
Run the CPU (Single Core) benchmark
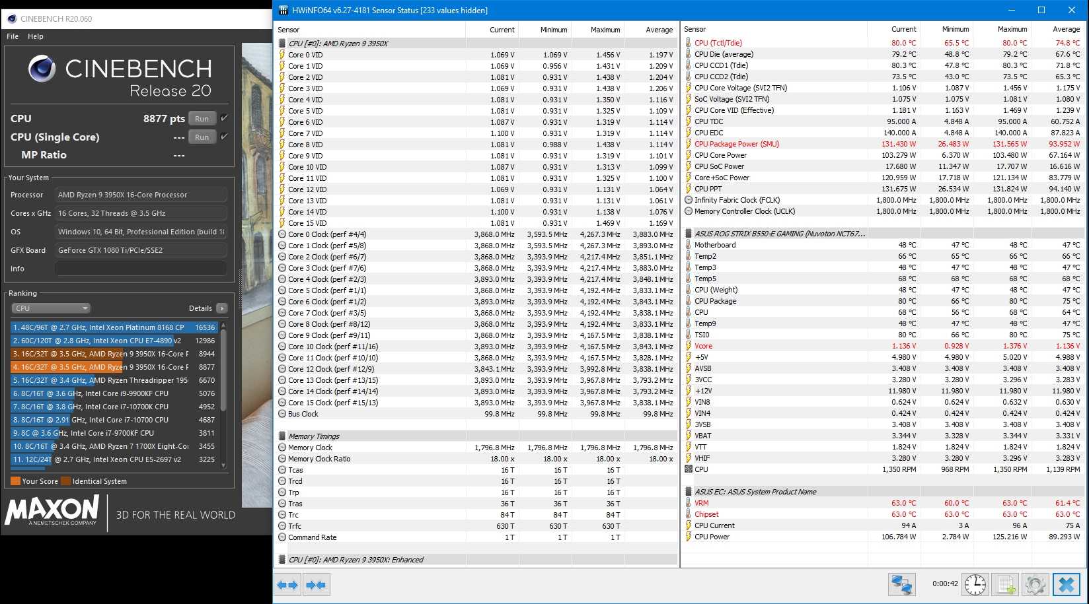click(x=202, y=137)
